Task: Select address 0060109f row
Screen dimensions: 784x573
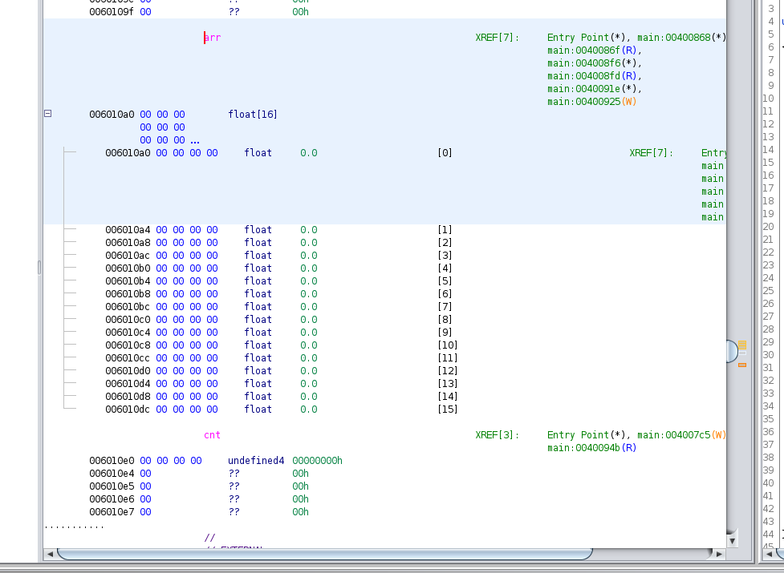Action: pos(112,12)
